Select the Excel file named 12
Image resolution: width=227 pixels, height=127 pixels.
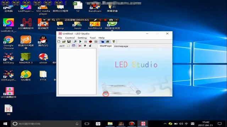point(78,7)
